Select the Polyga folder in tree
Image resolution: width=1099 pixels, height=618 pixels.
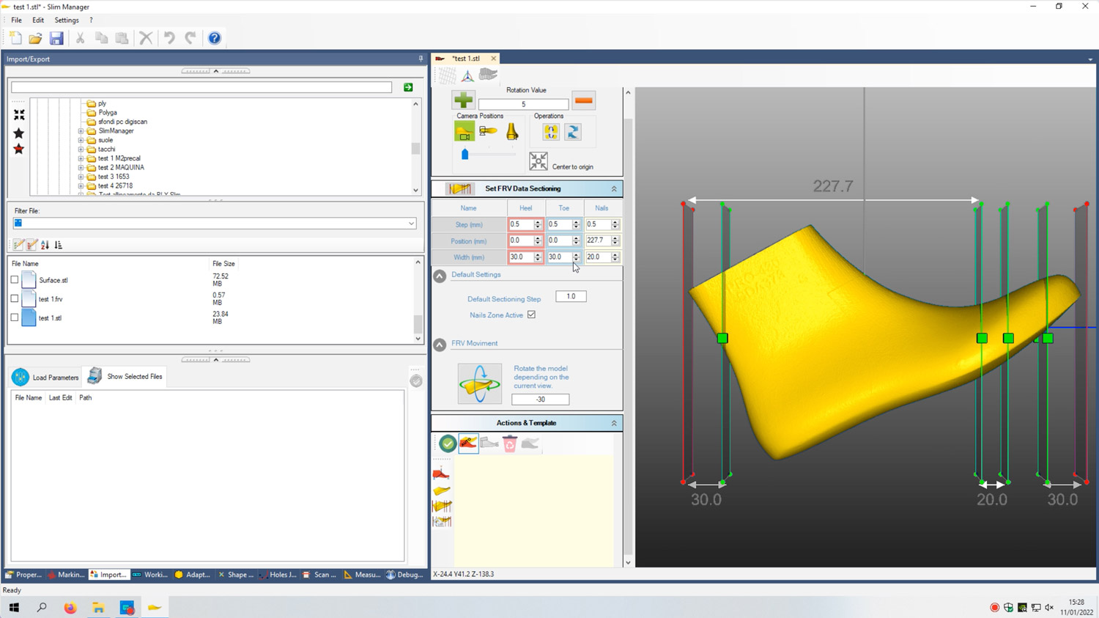point(108,113)
